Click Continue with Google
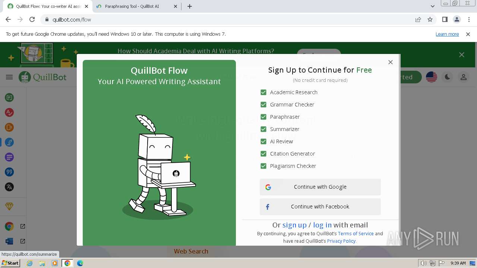 pos(320,187)
